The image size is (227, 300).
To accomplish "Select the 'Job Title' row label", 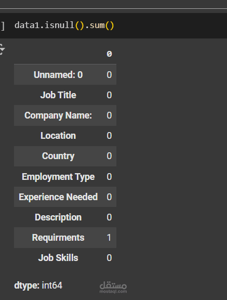I will tap(58, 95).
